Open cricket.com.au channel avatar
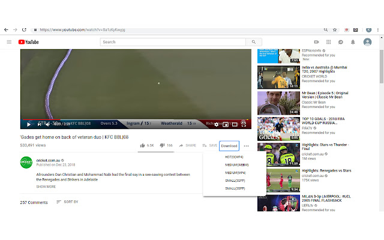This screenshot has height=240, width=384. pyautogui.click(x=26, y=163)
